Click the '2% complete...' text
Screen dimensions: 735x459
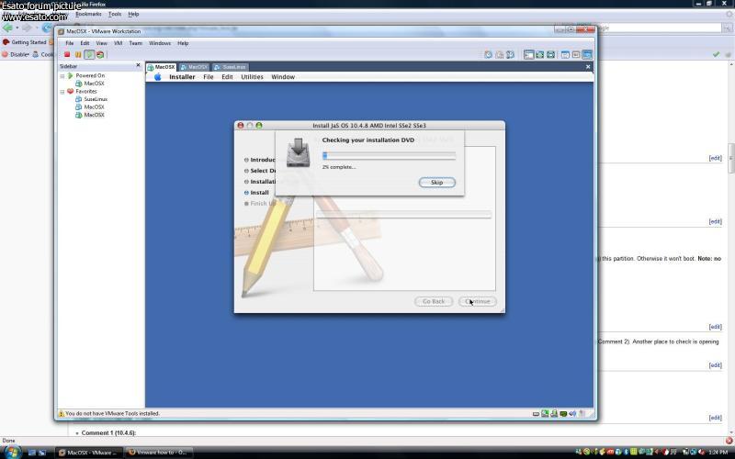339,167
